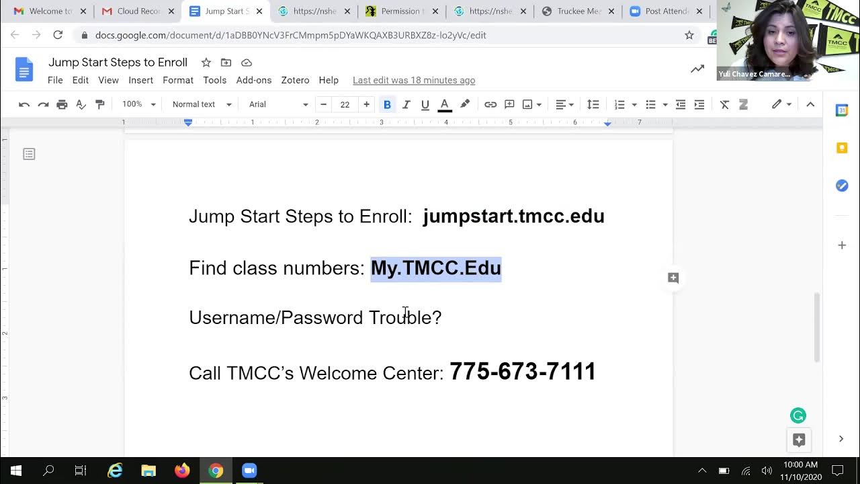Click the activity dashboard trend icon
This screenshot has width=860, height=484.
[x=697, y=69]
